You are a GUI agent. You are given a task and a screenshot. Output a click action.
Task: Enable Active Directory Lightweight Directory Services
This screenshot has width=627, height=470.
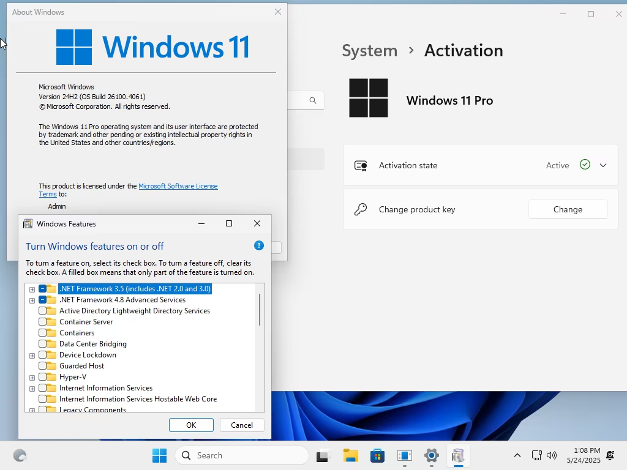42,310
